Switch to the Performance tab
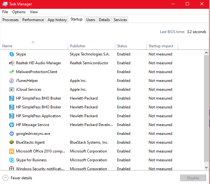Image resolution: width=210 pixels, height=184 pixels. point(33,20)
